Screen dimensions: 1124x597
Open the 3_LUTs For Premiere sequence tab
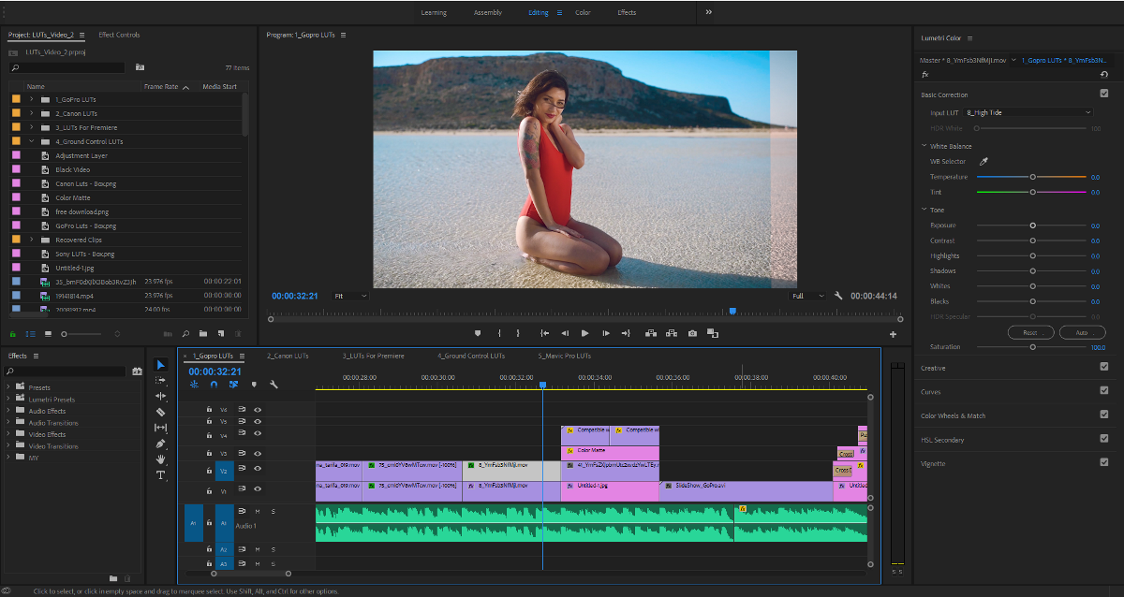click(373, 356)
